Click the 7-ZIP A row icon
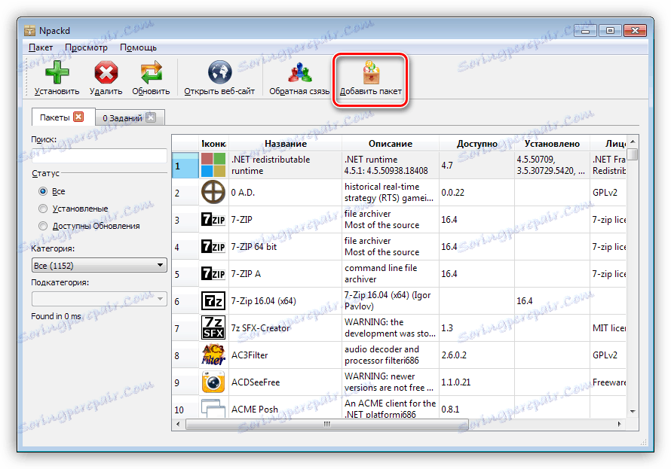This screenshot has height=469, width=671. (x=213, y=273)
